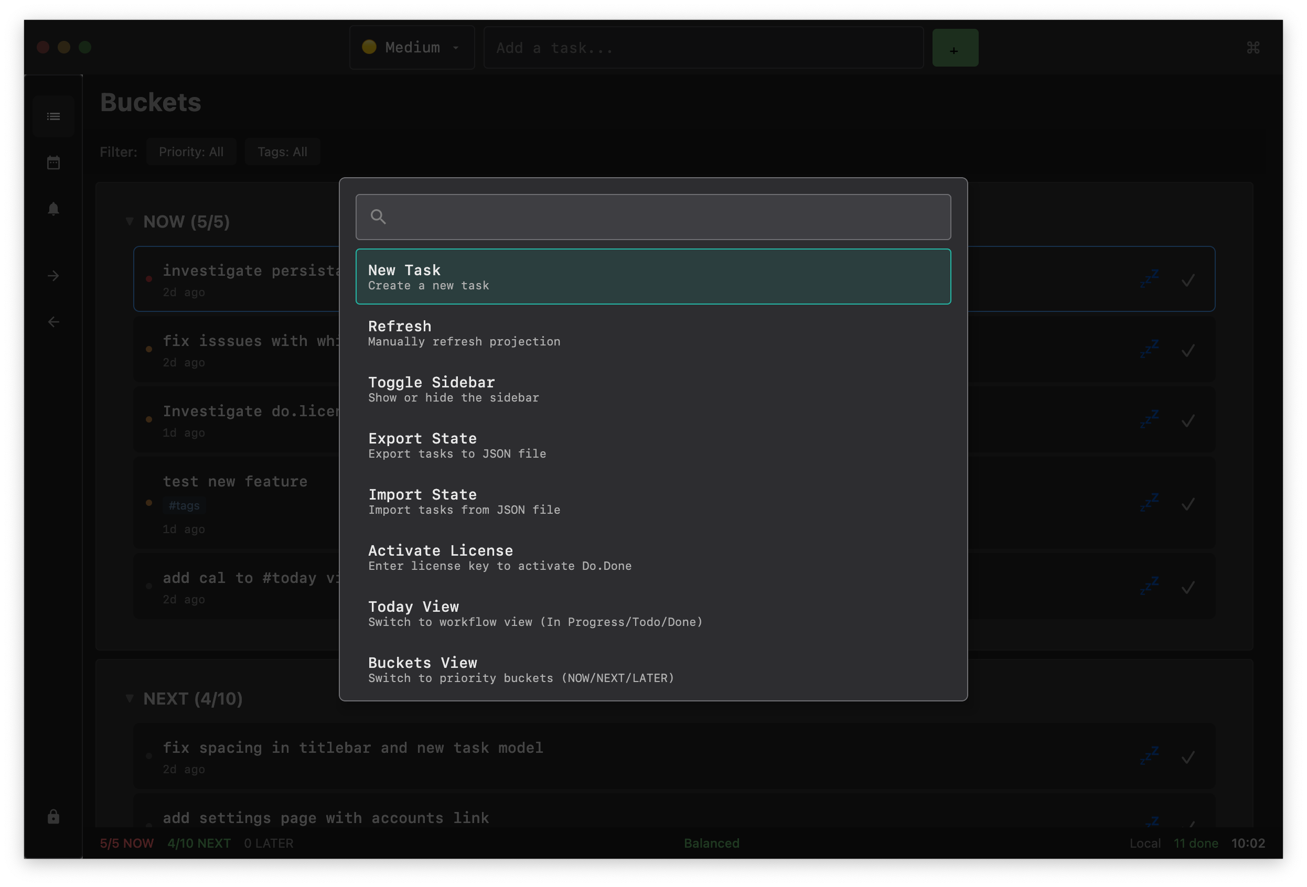Screen dimensions: 1307x887
Task: Click the keyboard shortcuts icon top right
Action: coord(1253,48)
